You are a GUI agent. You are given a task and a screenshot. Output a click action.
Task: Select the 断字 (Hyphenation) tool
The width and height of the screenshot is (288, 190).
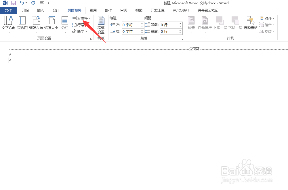coord(79,31)
